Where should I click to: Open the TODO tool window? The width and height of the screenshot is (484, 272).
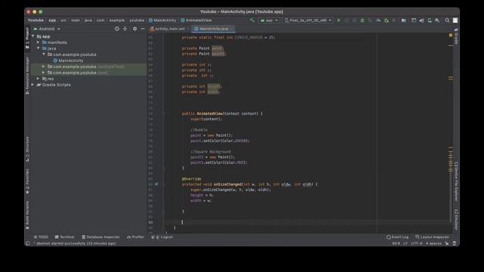[x=41, y=237]
